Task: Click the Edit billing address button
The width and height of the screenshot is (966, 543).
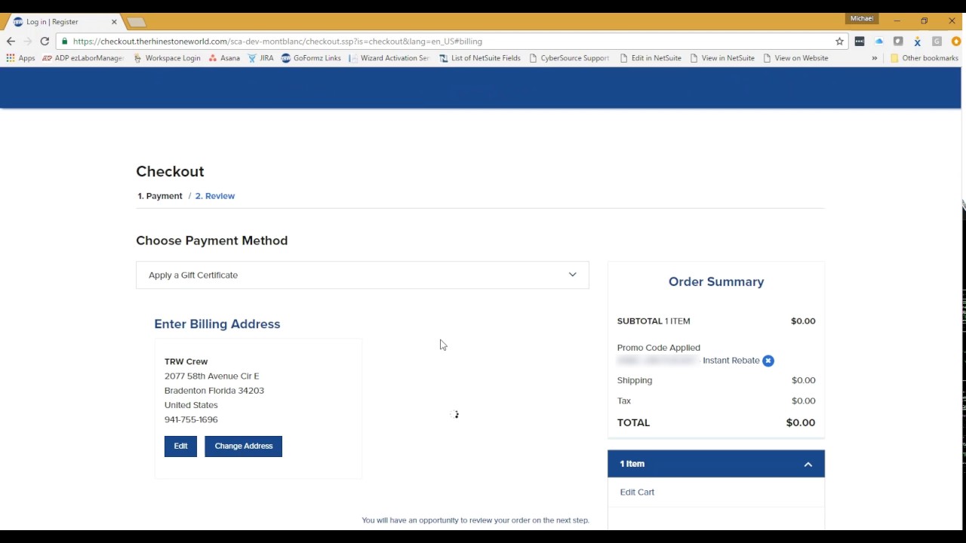Action: (x=180, y=446)
